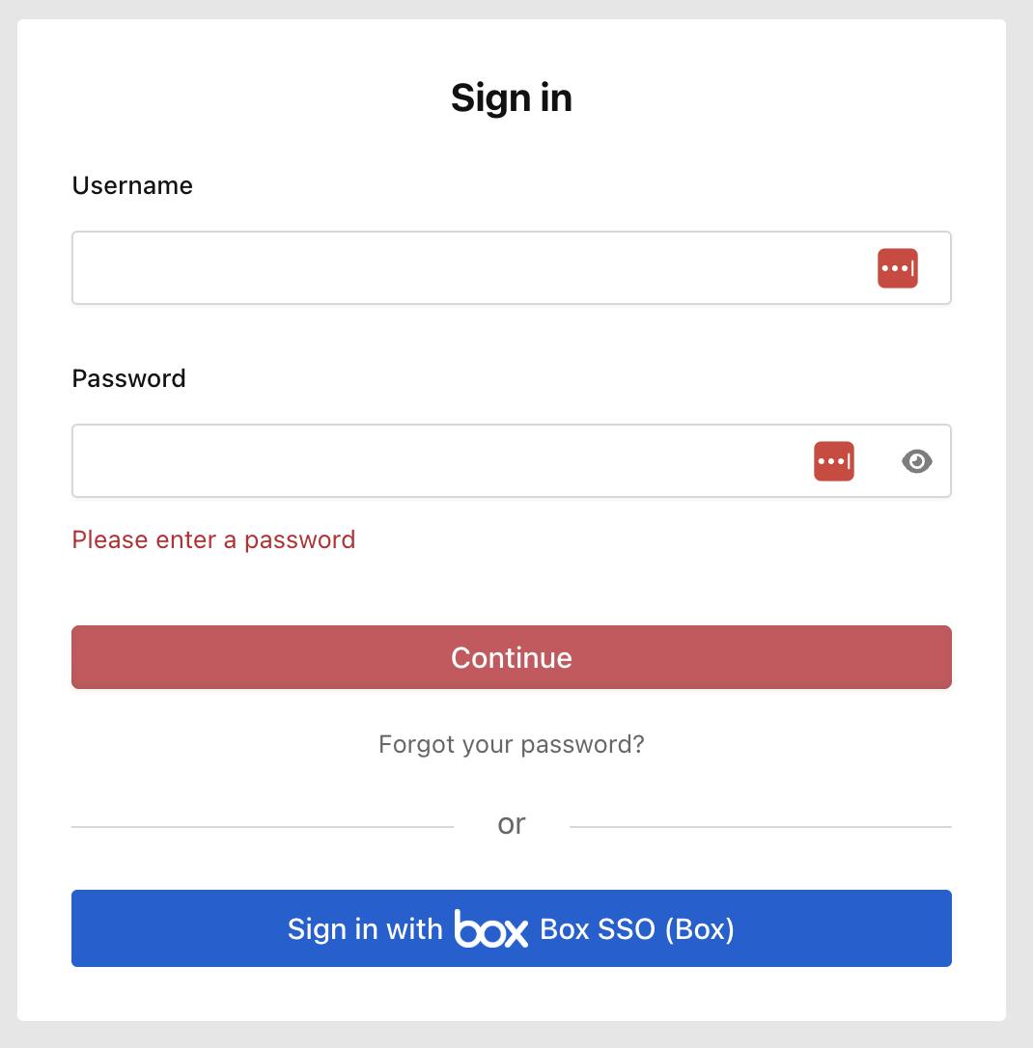Click the 'Sign in' heading
This screenshot has width=1033, height=1048.
click(511, 97)
